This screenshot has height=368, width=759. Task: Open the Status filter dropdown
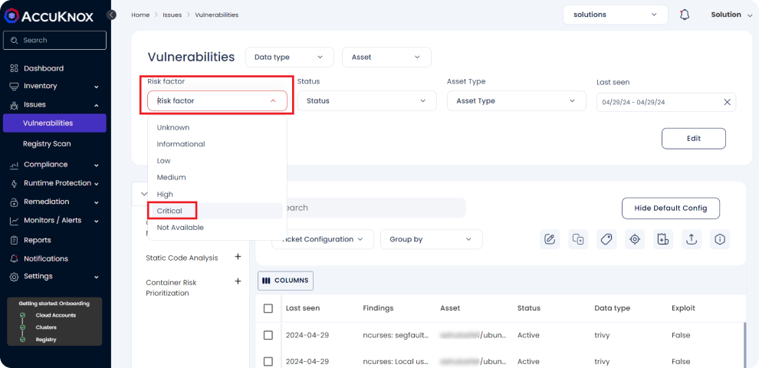click(366, 100)
